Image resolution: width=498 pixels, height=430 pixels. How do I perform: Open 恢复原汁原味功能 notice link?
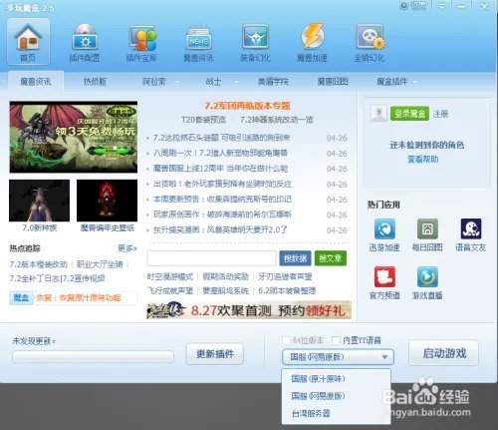pyautogui.click(x=79, y=297)
